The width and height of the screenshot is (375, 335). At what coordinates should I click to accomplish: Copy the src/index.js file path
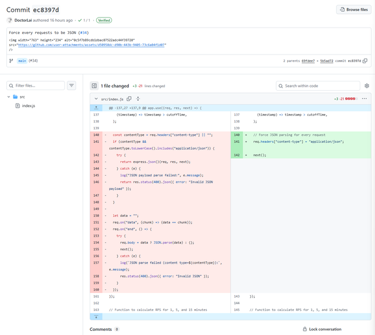pyautogui.click(x=129, y=98)
